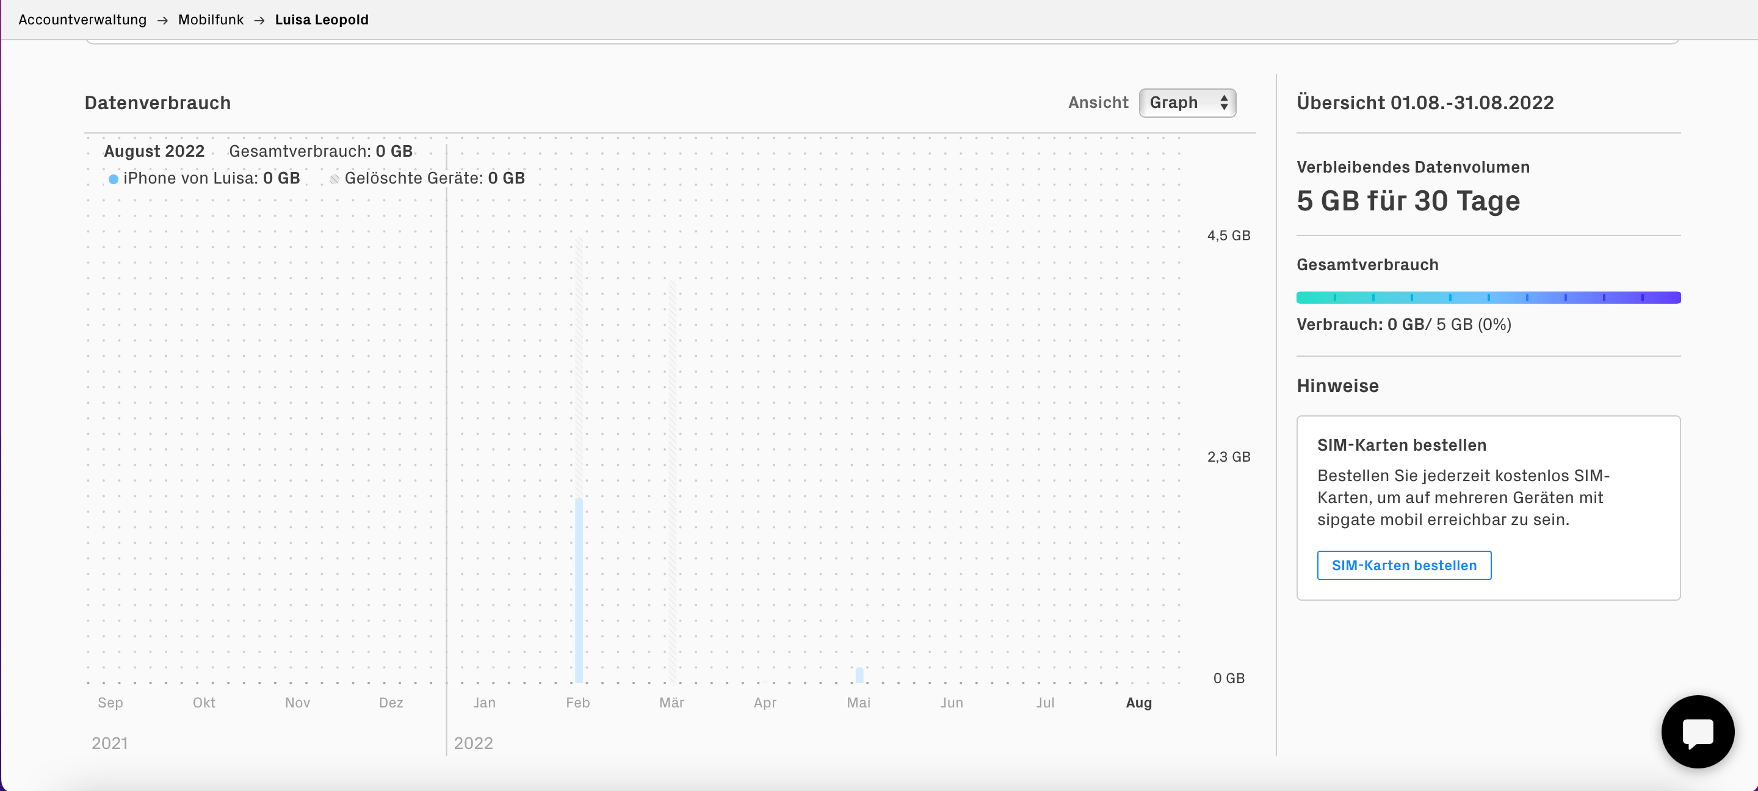Expand the Hinweise section
1758x791 pixels.
tap(1337, 385)
